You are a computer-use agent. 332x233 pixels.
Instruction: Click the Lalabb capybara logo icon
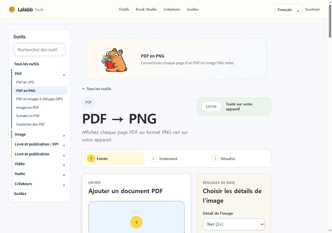click(x=12, y=9)
